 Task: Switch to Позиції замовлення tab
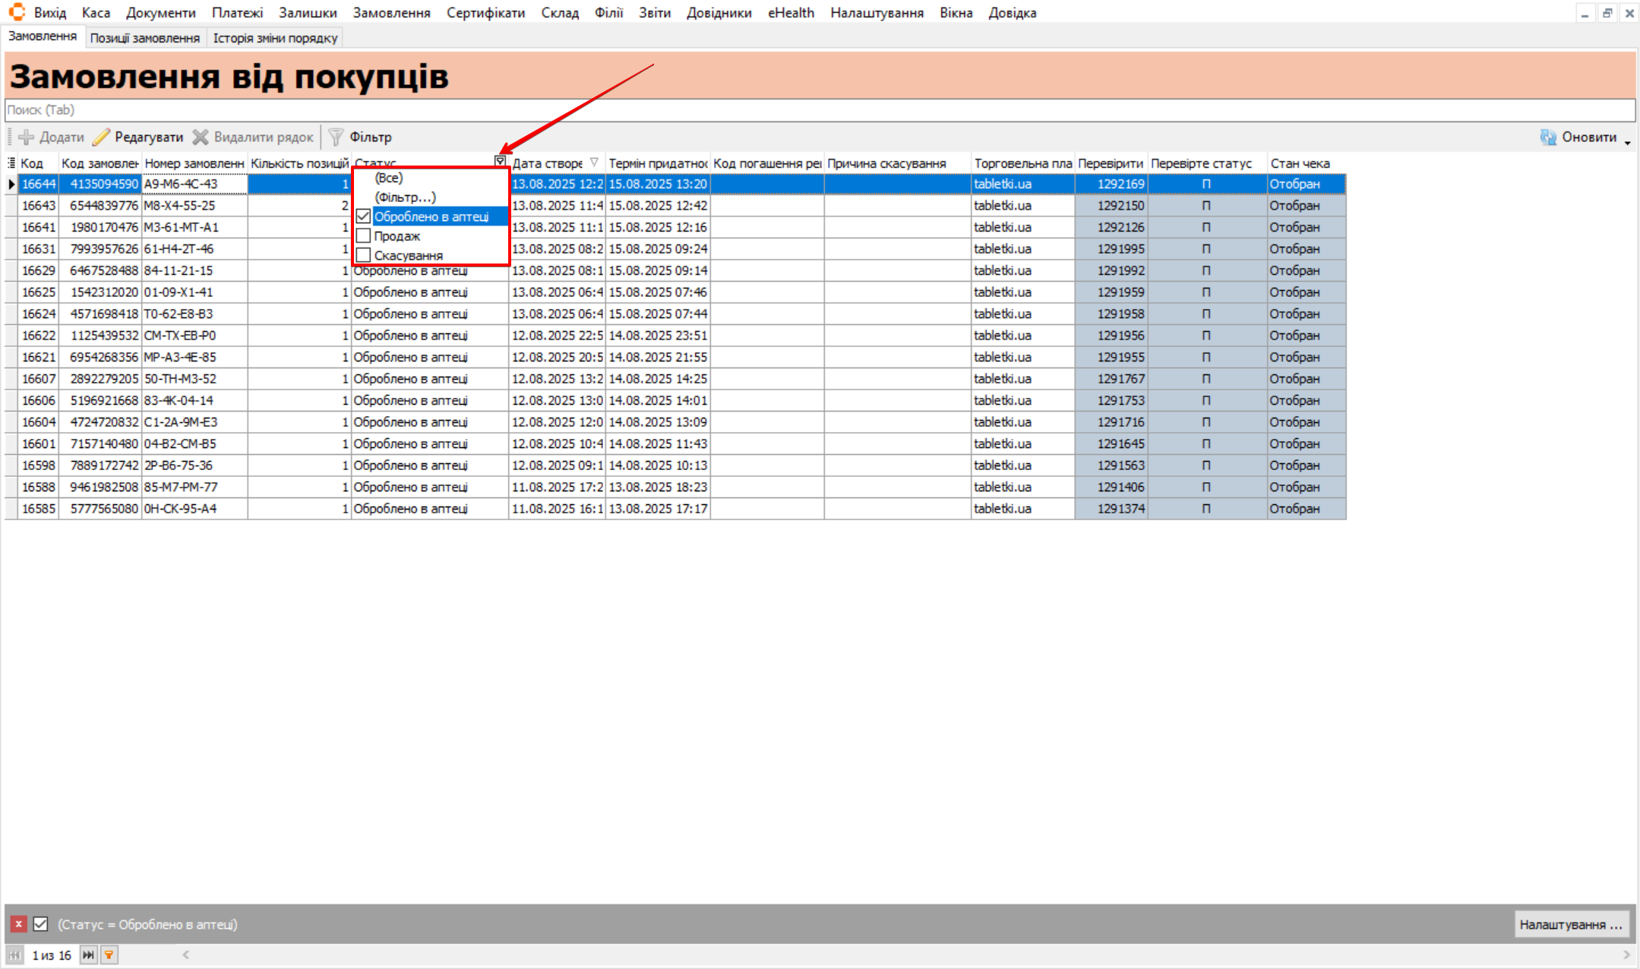point(144,38)
